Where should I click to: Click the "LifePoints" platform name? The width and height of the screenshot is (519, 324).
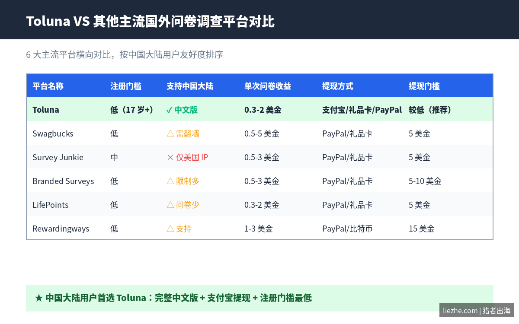(x=51, y=205)
